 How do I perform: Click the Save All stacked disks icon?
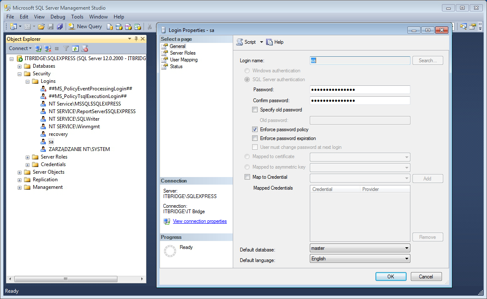tap(60, 26)
